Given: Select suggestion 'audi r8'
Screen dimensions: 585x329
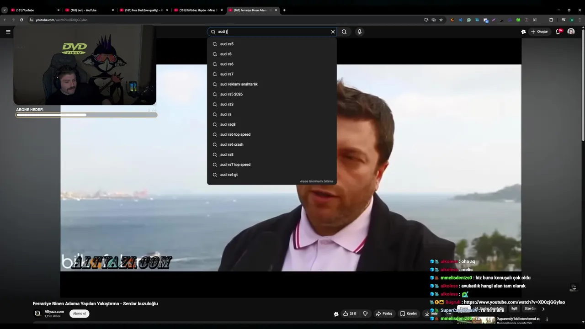Looking at the screenshot, I should (x=272, y=54).
